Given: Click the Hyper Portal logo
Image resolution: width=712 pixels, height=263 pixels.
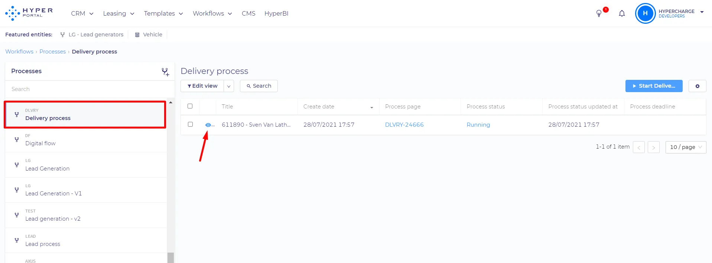Looking at the screenshot, I should coord(29,13).
